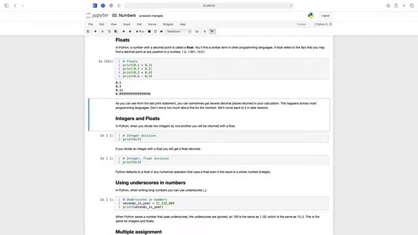The image size is (418, 235).
Task: Restart kernel and run all icon
Action: pos(161,31)
